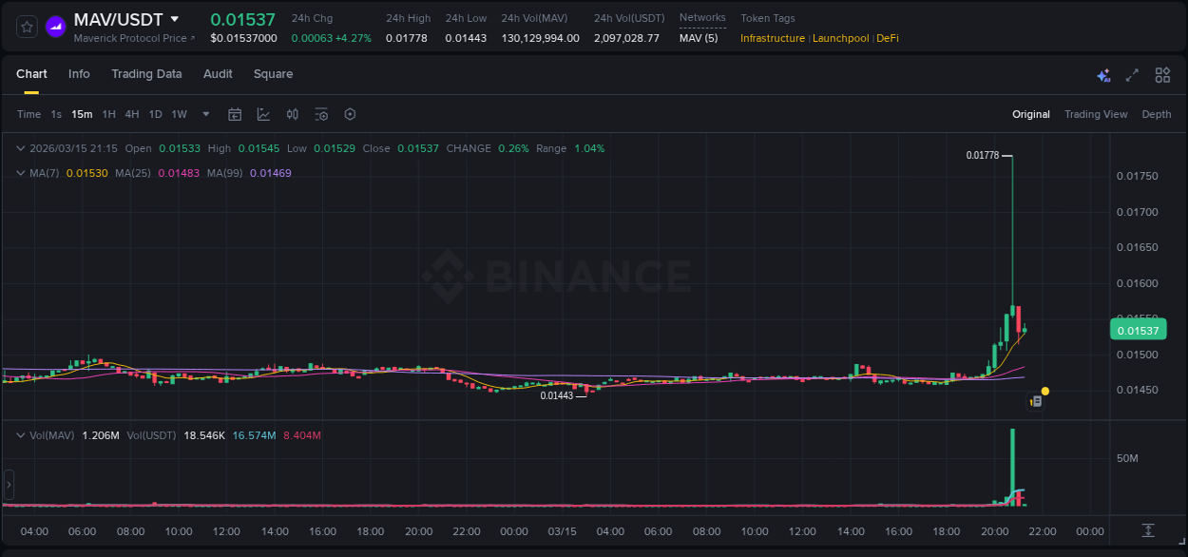Viewport: 1188px width, 557px height.
Task: Open the MAV/USDT pair selector dropdown
Action: point(174,18)
